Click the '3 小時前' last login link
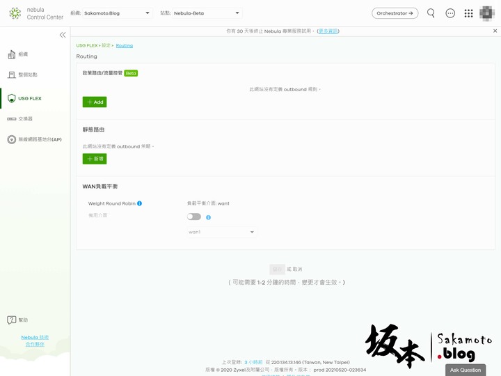 (253, 362)
